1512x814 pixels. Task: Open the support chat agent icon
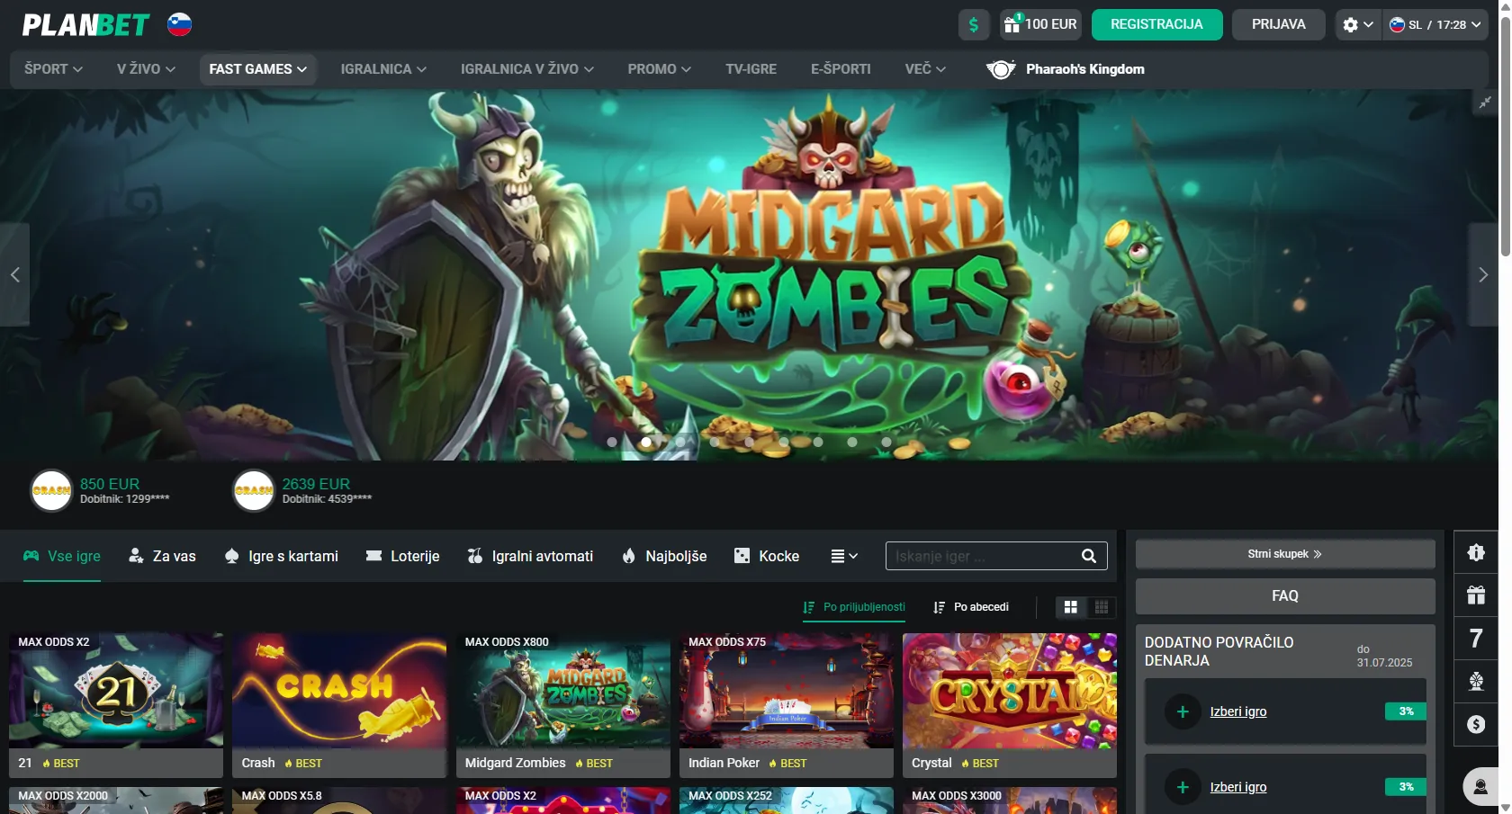1480,787
